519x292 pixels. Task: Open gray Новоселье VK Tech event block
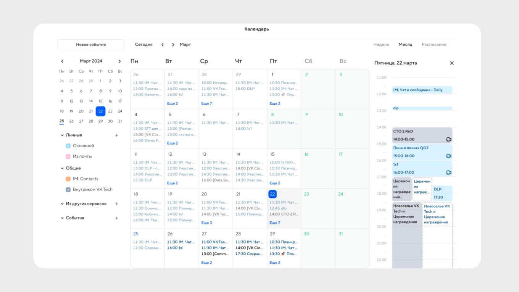tap(407, 236)
